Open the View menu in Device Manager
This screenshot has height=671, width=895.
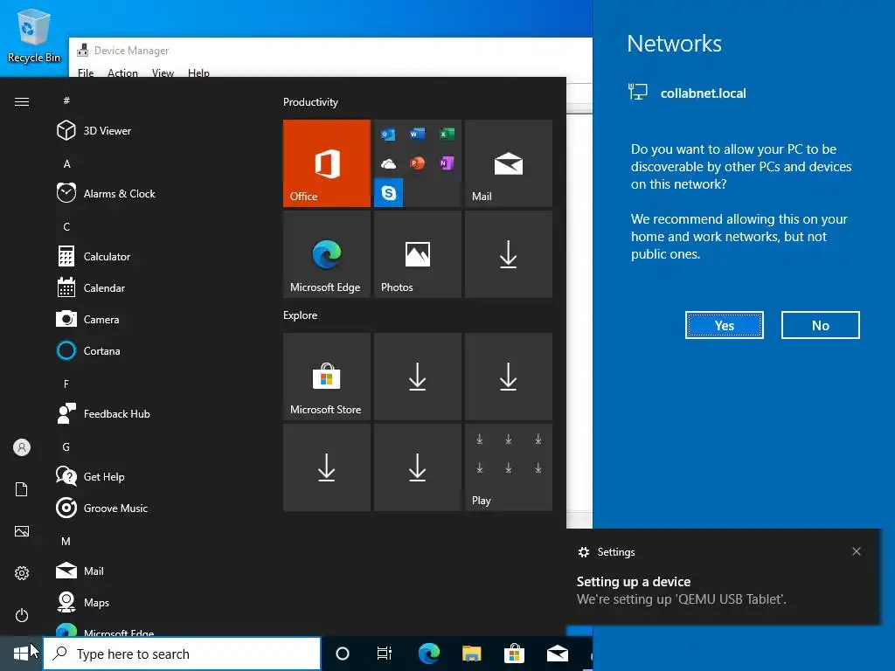coord(163,73)
